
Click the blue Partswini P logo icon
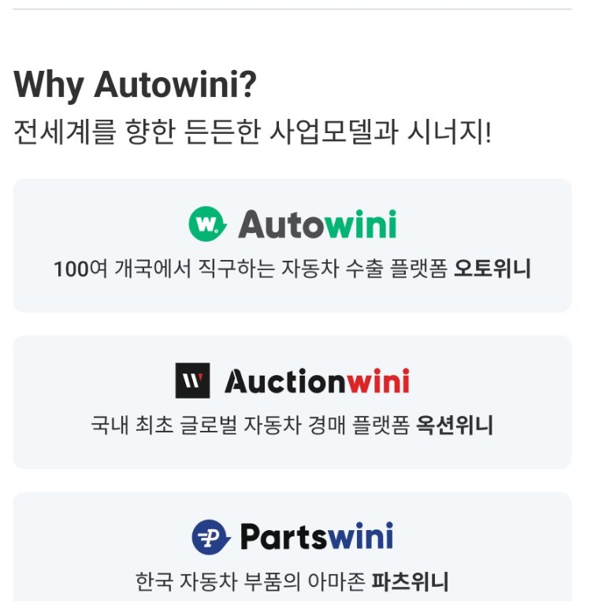point(210,538)
